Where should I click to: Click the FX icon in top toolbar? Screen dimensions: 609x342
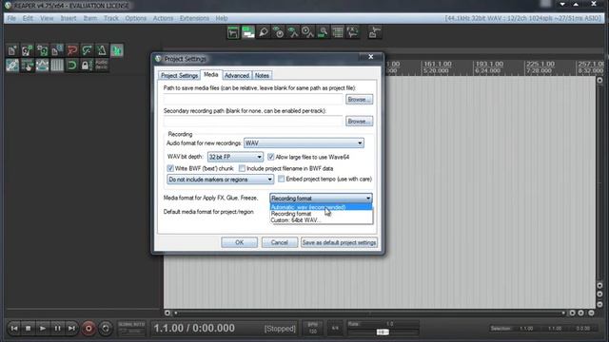[352, 32]
